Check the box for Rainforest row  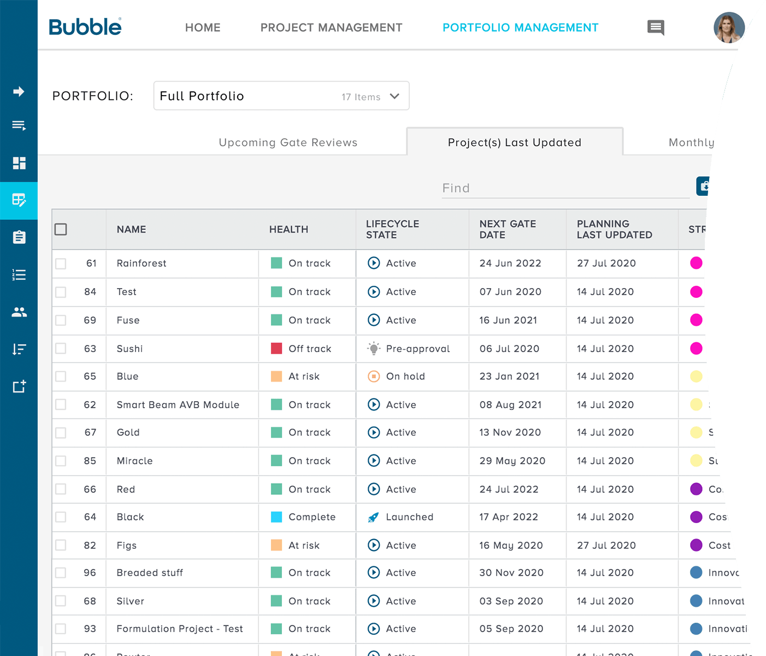61,263
